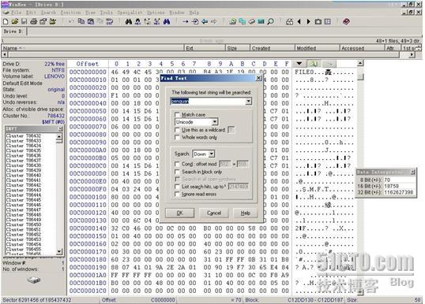This screenshot has width=425, height=304.
Task: Click the Open Disk toolbar icon
Action: (232, 21)
